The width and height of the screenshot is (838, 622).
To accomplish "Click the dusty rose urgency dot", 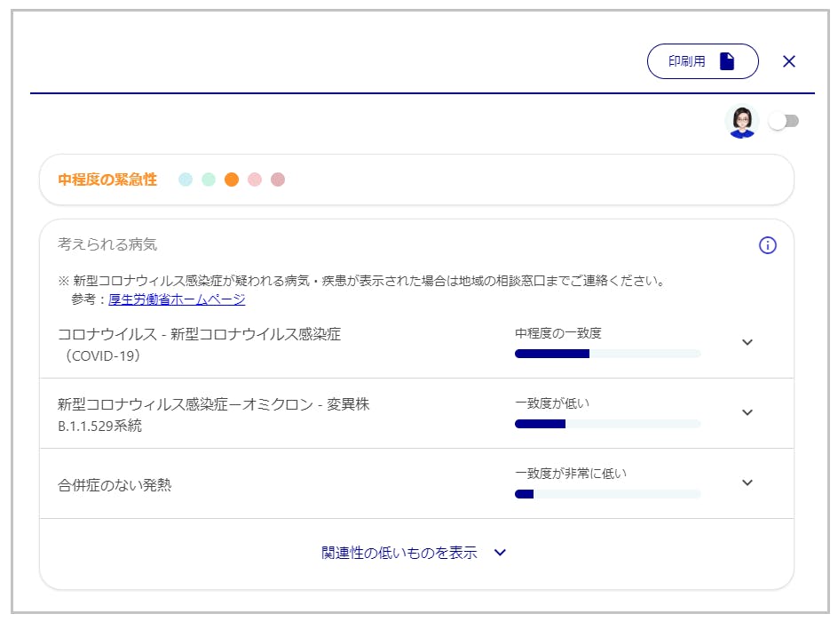I will pyautogui.click(x=278, y=179).
